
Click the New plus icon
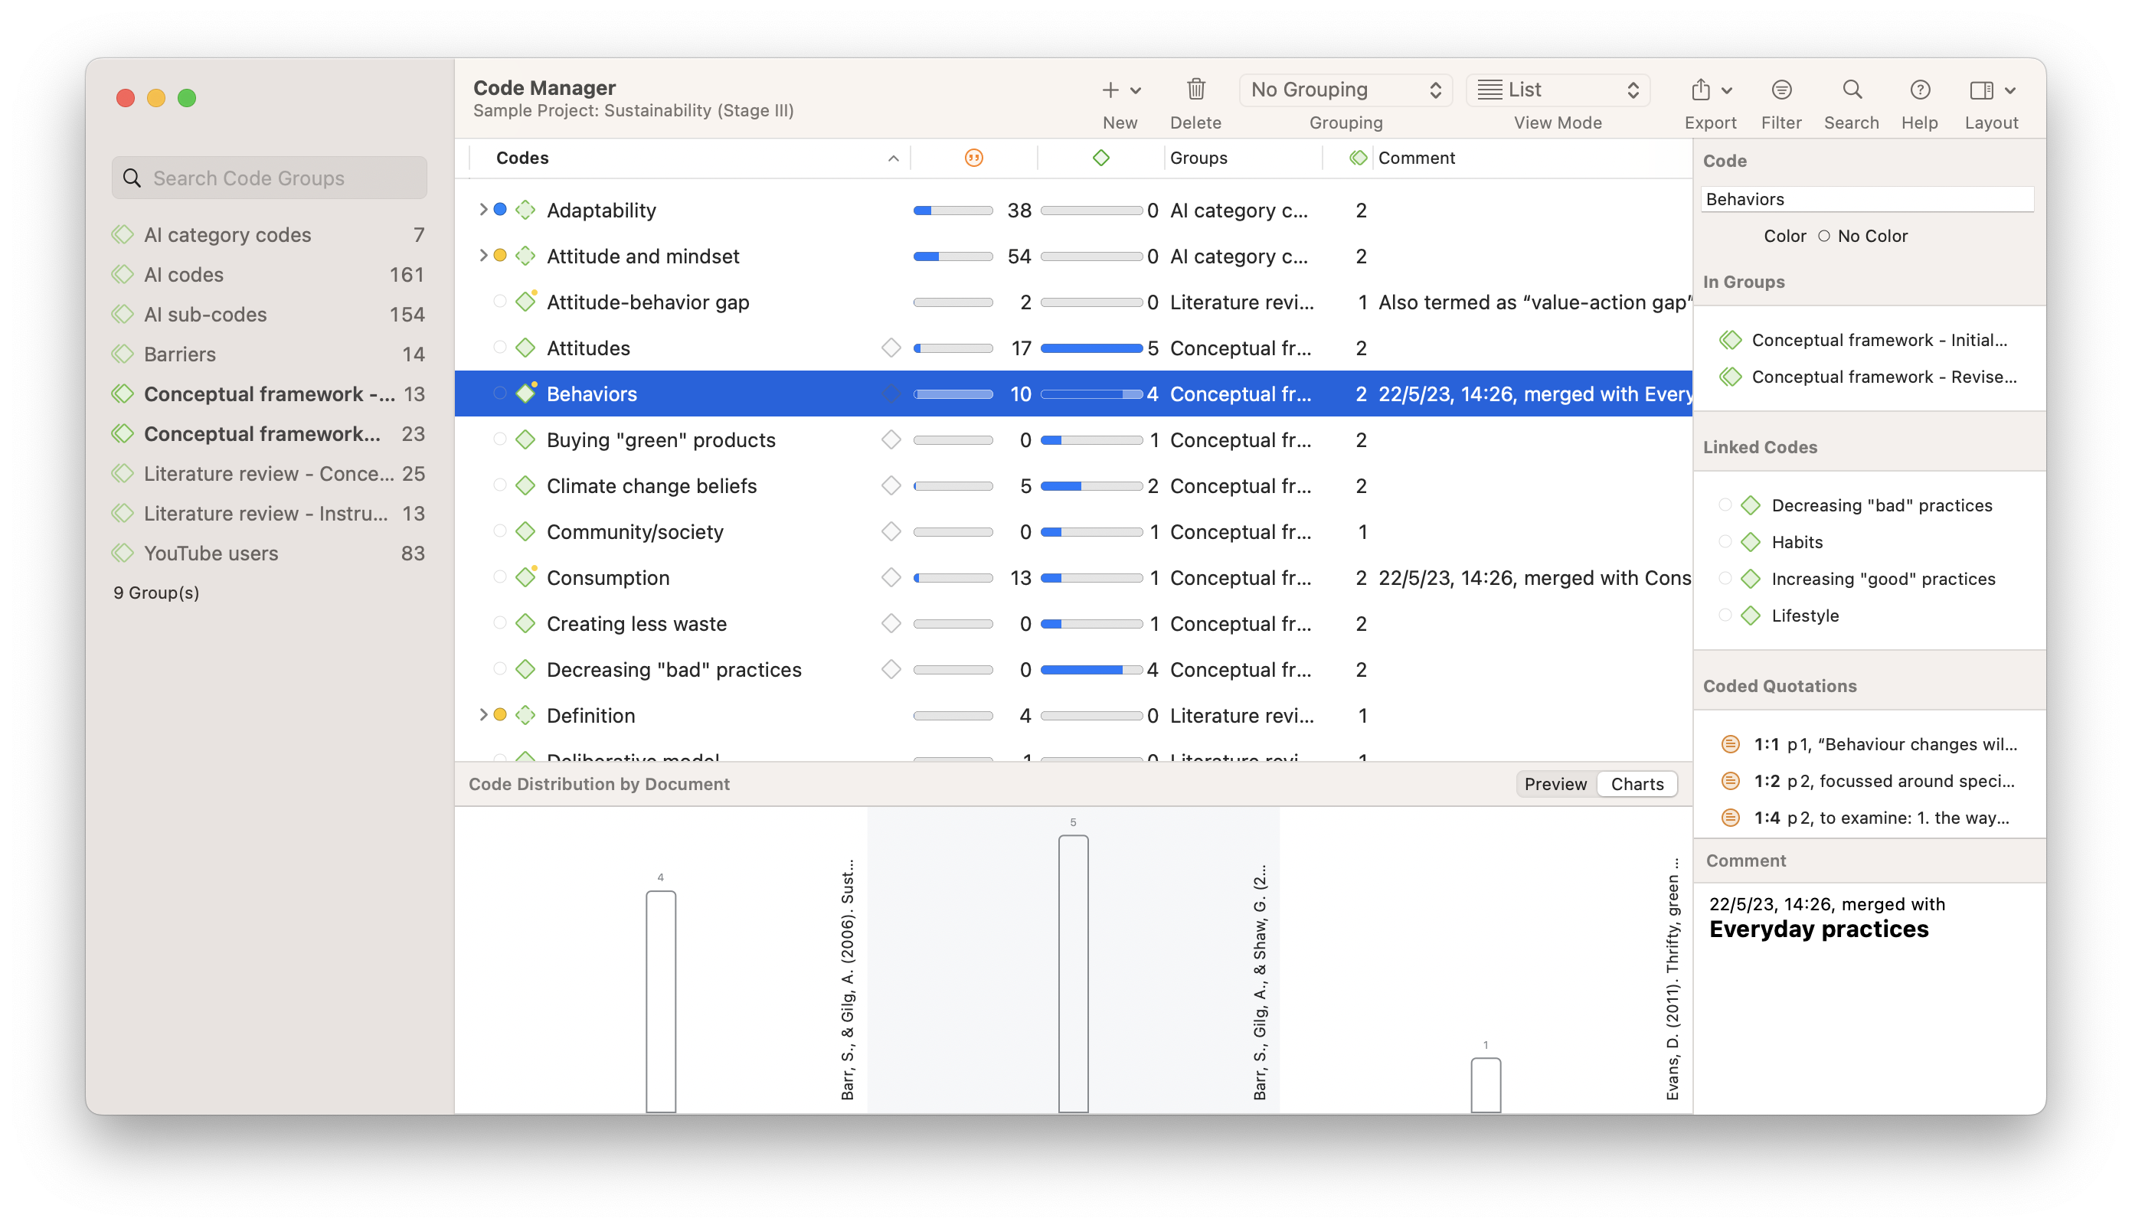[1110, 90]
